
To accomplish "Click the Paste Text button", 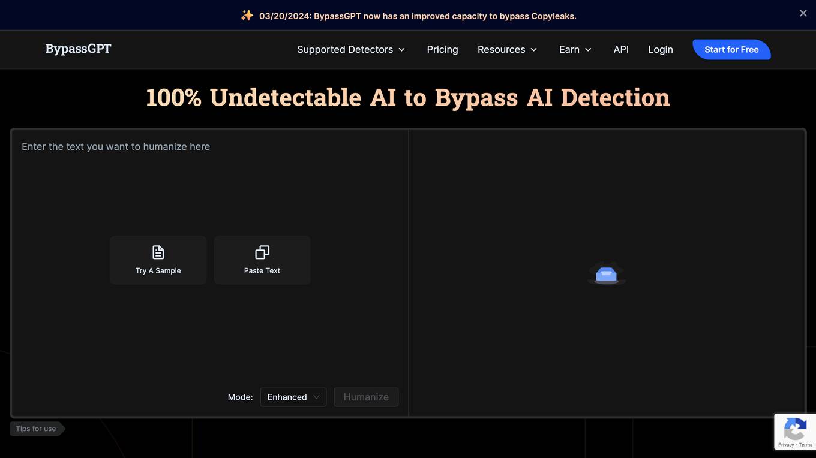I will (x=262, y=260).
